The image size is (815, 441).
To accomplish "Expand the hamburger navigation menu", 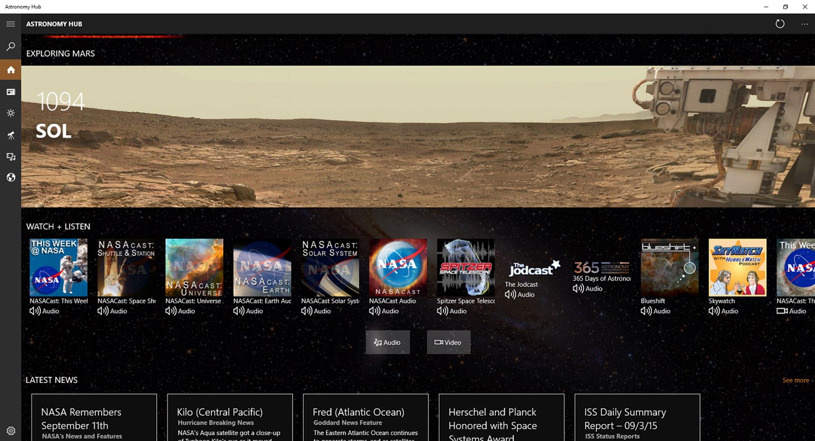I will coord(10,24).
